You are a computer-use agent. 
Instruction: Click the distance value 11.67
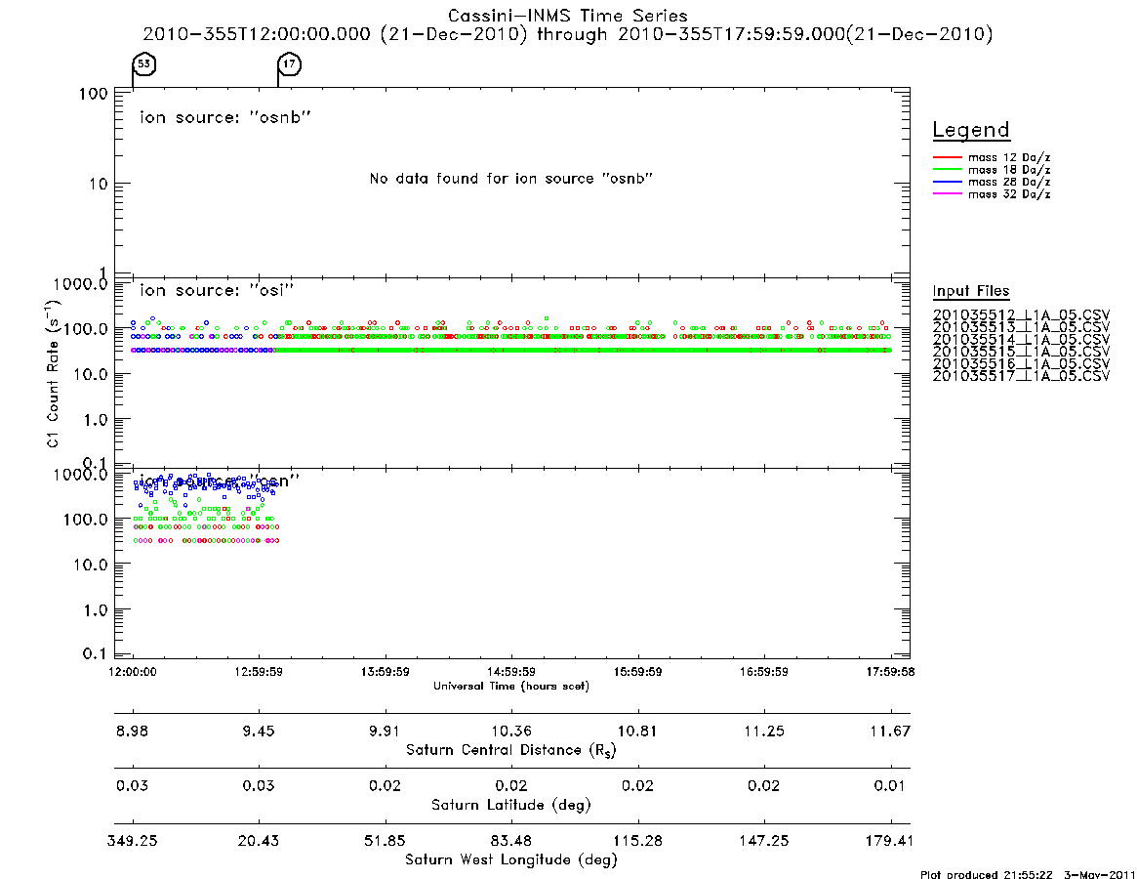[x=890, y=731]
